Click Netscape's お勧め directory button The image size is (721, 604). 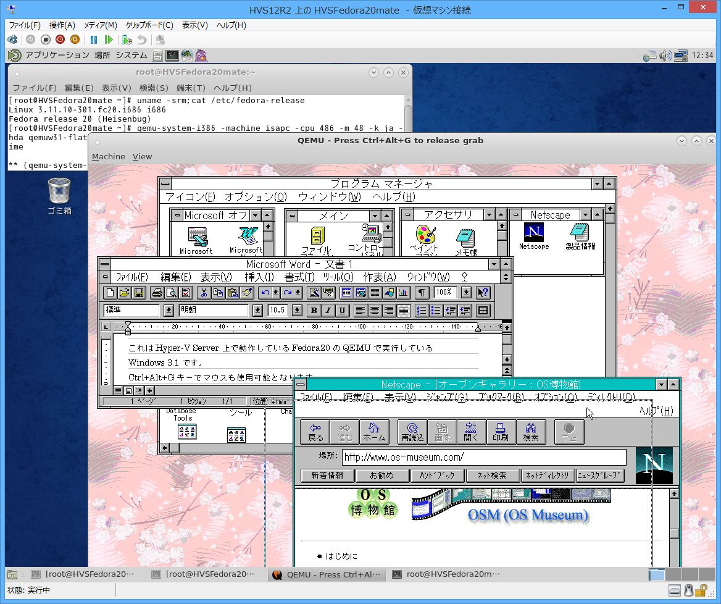coord(382,475)
